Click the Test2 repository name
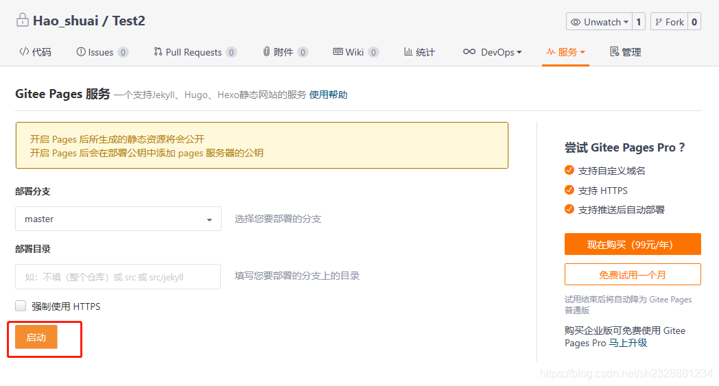This screenshot has width=719, height=386. [129, 21]
